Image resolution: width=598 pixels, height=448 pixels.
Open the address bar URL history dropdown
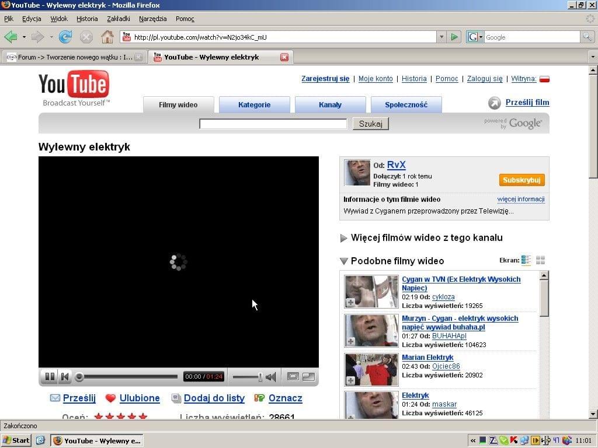click(x=441, y=37)
